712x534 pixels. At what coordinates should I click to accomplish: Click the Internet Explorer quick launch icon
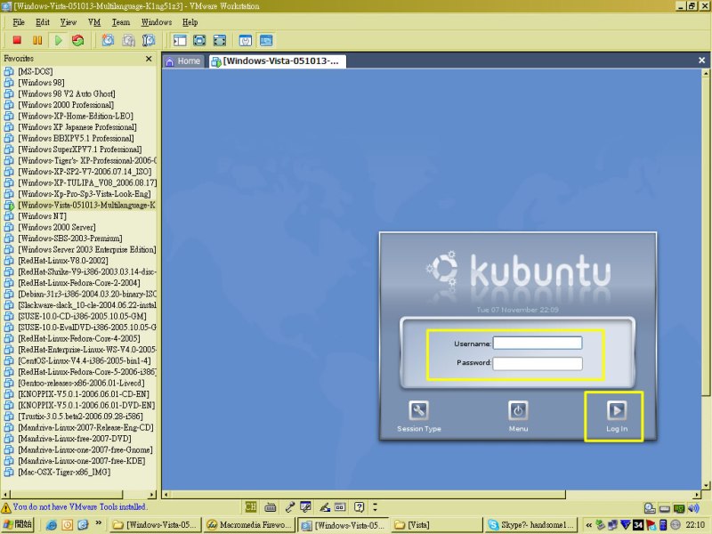coord(52,525)
